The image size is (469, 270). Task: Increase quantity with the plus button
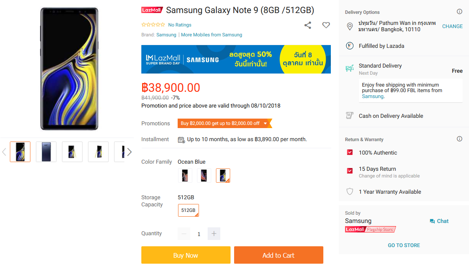(214, 234)
